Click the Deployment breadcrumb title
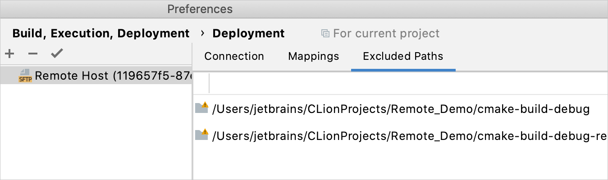608x180 pixels. 248,33
